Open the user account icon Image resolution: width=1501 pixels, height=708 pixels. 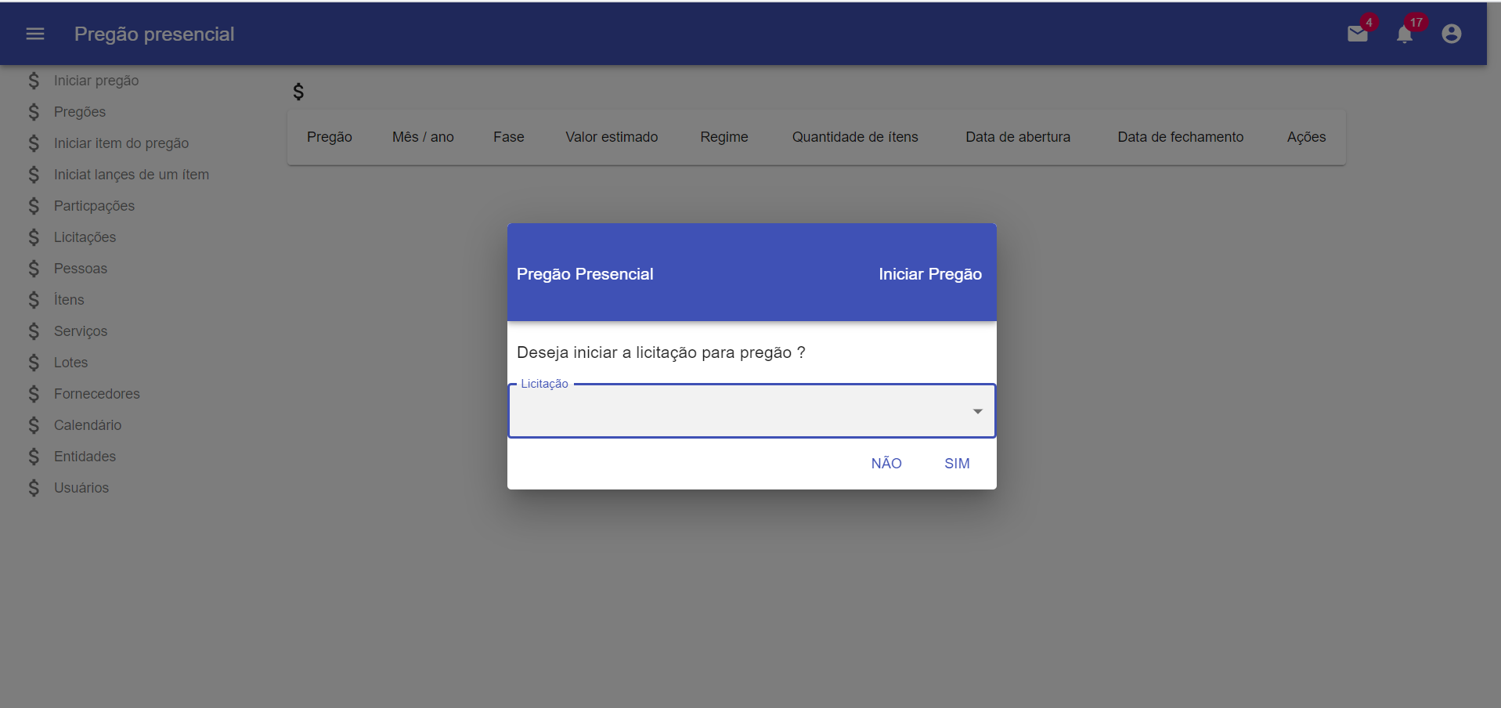[x=1452, y=34]
